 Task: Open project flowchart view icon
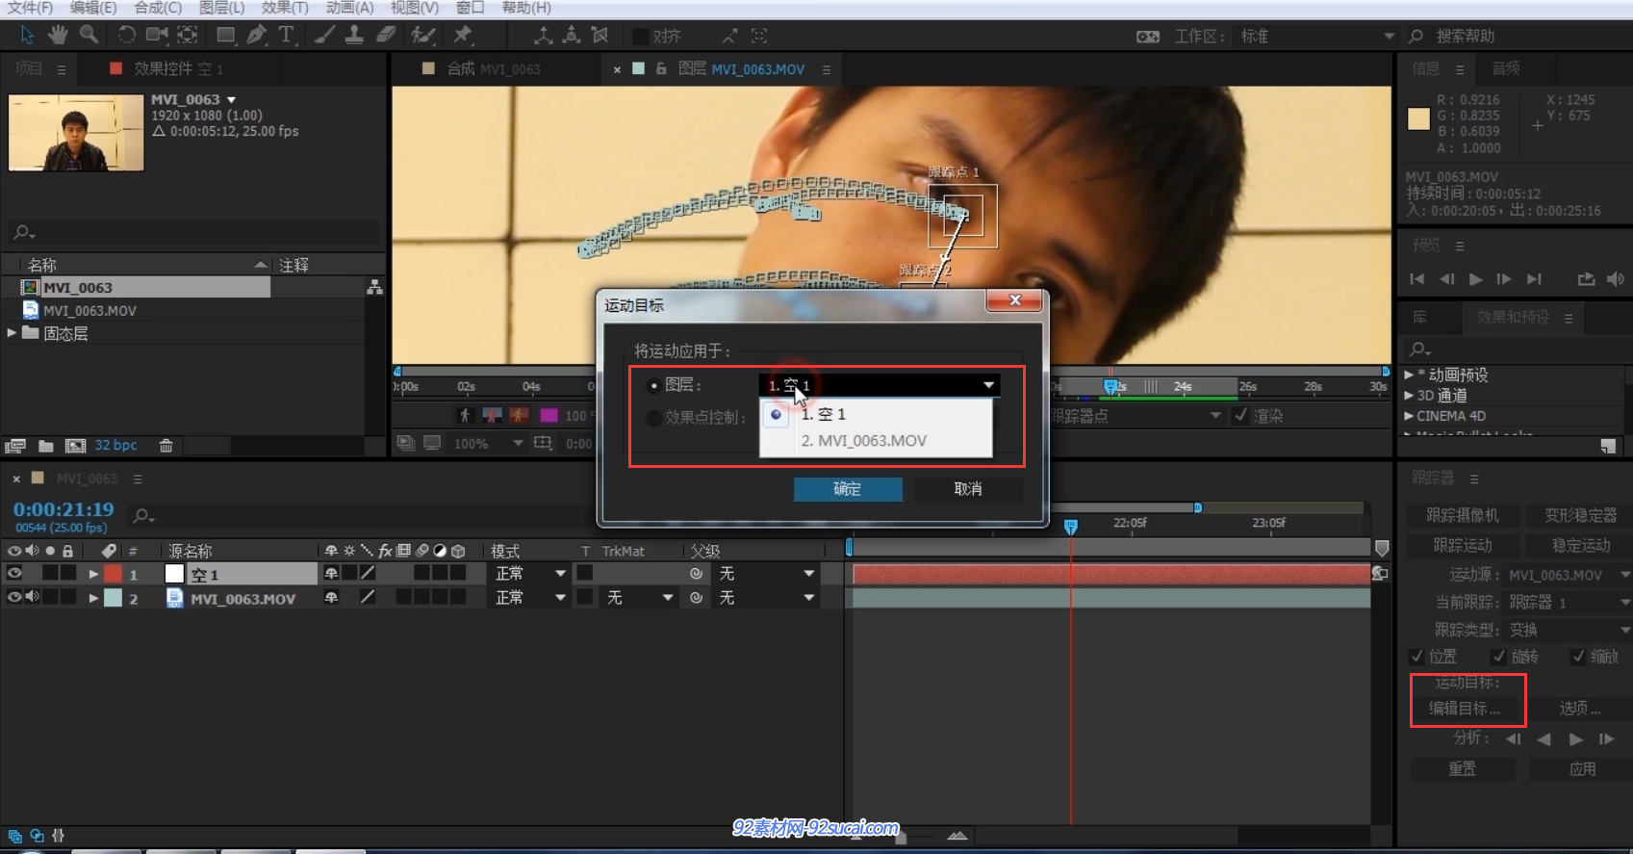coord(374,288)
